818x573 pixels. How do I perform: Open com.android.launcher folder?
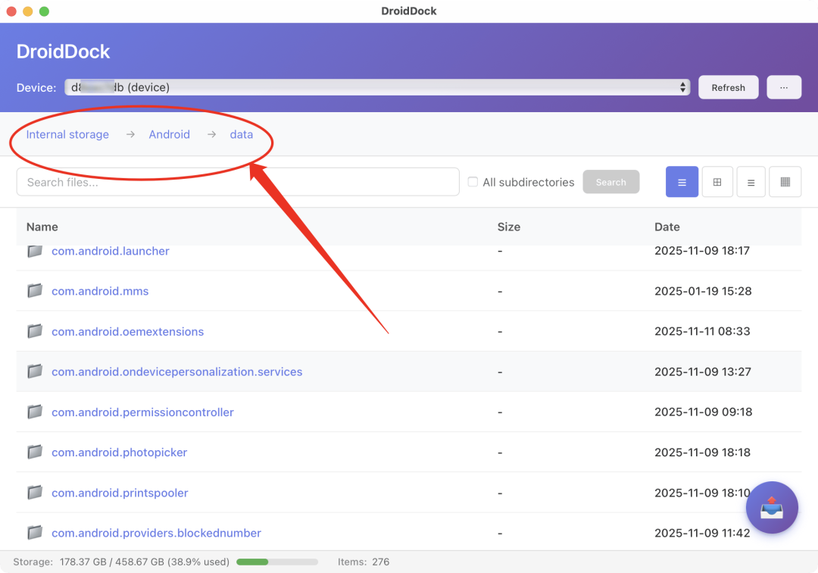coord(110,251)
